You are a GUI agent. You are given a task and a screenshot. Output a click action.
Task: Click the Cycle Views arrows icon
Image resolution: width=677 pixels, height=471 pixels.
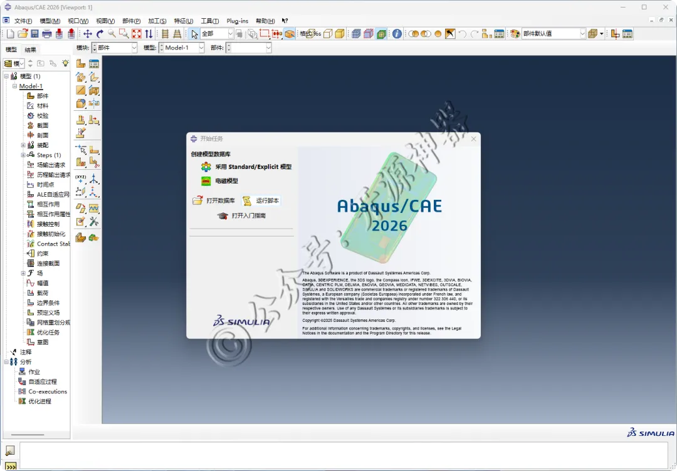(x=149, y=34)
